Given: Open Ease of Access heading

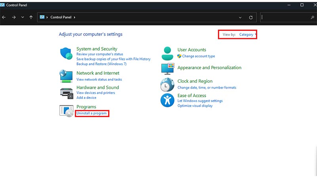Looking at the screenshot, I should 192,95.
